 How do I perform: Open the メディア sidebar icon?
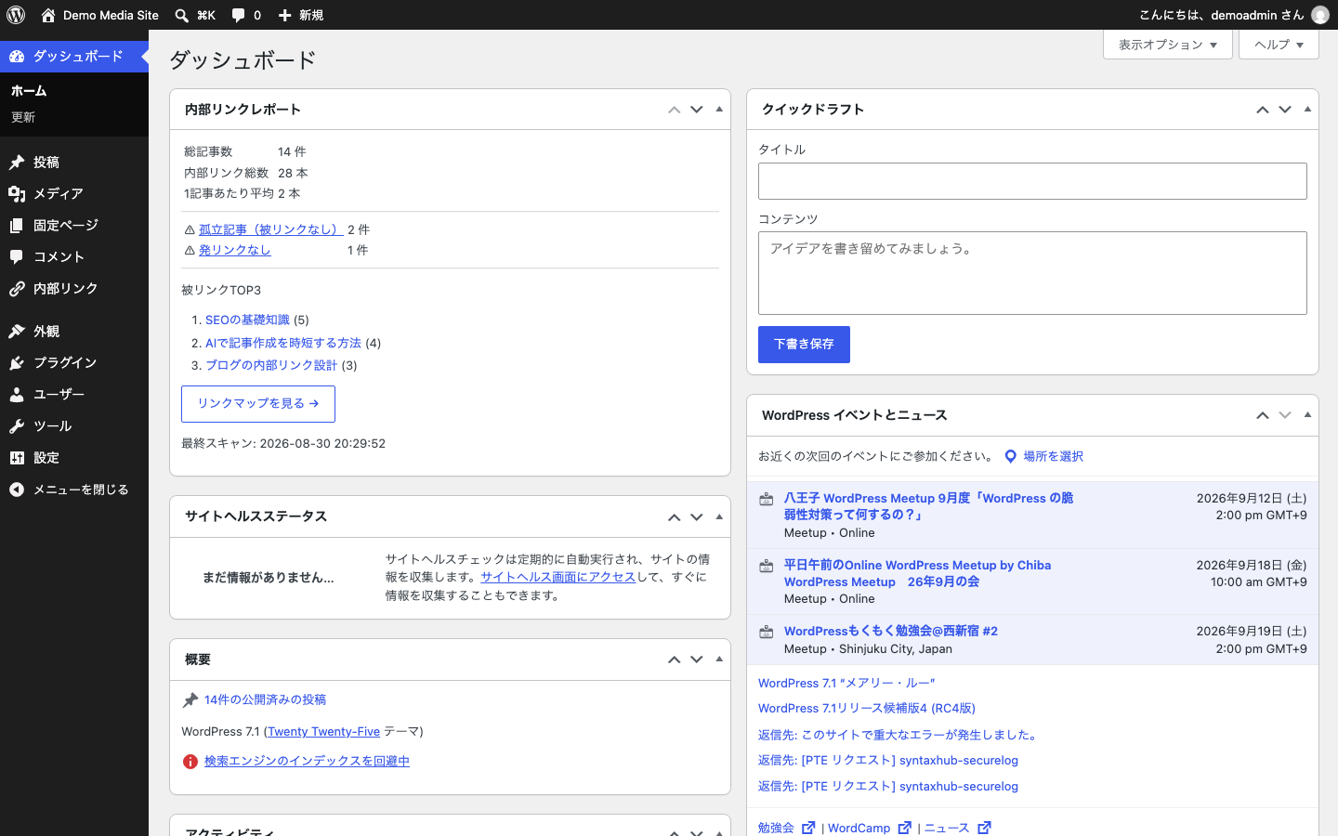(x=17, y=194)
